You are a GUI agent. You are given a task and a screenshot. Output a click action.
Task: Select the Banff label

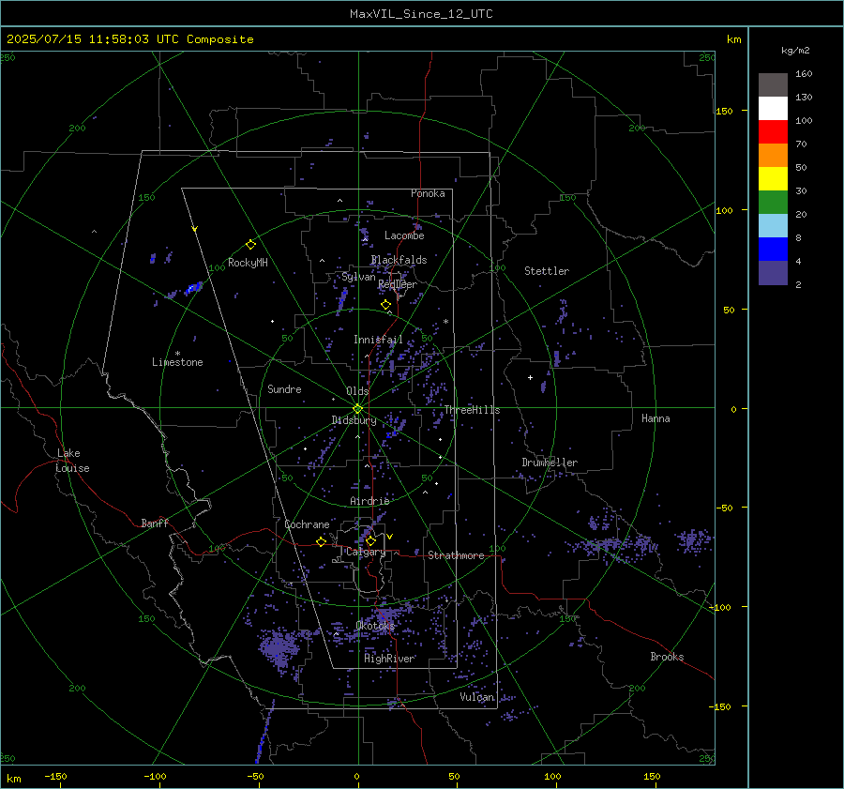[x=155, y=523]
